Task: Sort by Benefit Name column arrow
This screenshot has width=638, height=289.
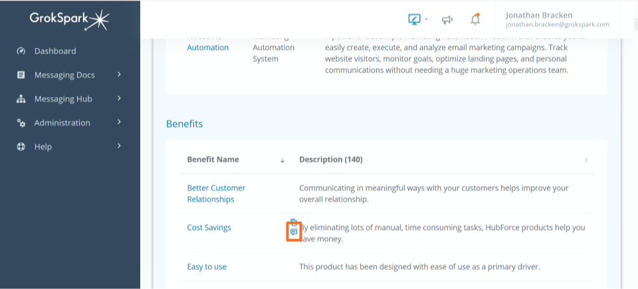Action: [x=282, y=160]
